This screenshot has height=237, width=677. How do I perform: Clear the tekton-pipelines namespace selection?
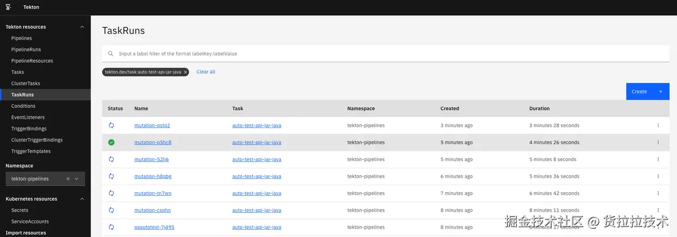click(68, 179)
